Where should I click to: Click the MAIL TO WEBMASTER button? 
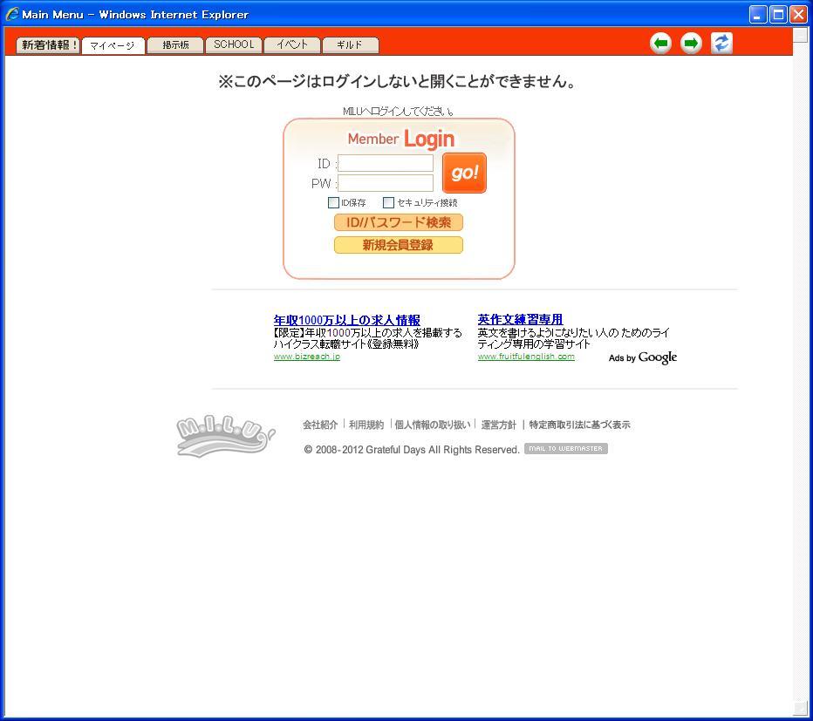565,449
